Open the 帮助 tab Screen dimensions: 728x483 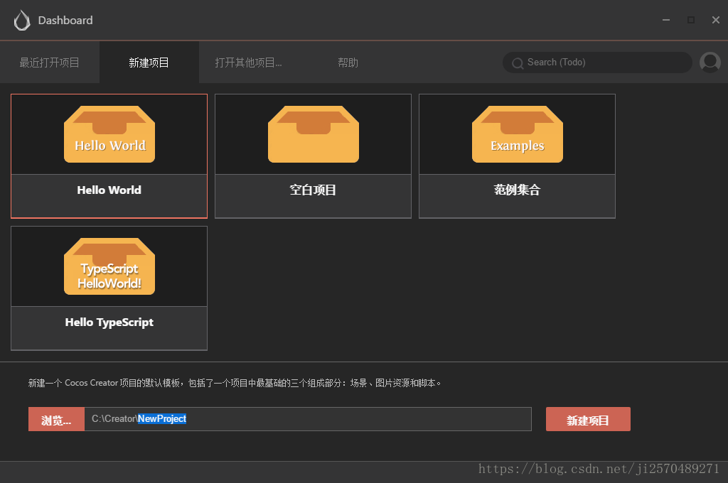point(348,63)
